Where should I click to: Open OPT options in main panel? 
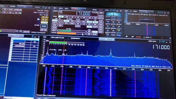pos(5,9)
